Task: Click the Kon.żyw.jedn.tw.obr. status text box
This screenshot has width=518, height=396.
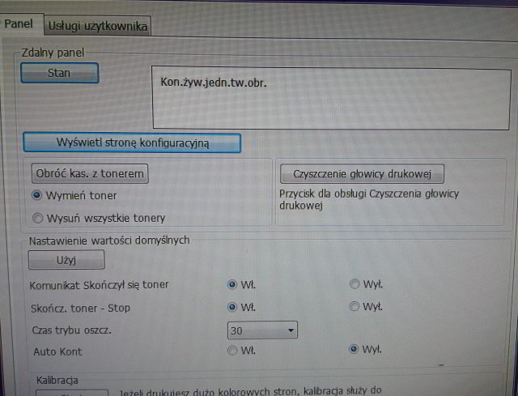Action: pos(331,97)
